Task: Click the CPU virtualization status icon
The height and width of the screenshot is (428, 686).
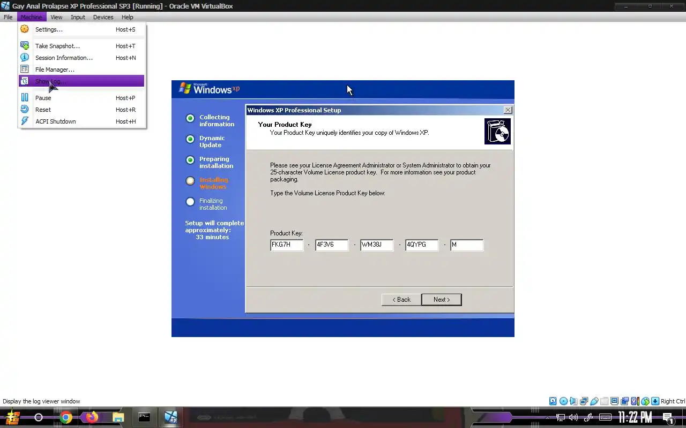Action: pyautogui.click(x=635, y=401)
